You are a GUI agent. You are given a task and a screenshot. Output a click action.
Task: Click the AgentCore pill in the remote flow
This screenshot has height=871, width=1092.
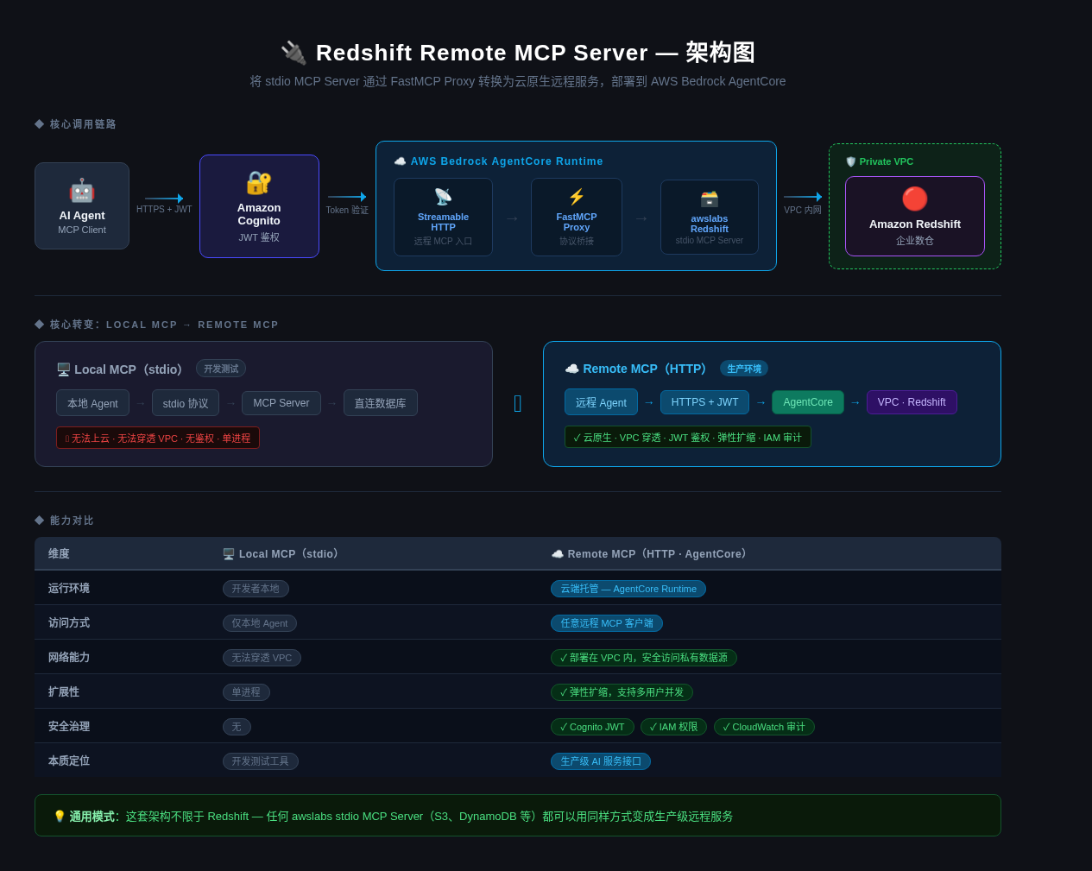[807, 401]
